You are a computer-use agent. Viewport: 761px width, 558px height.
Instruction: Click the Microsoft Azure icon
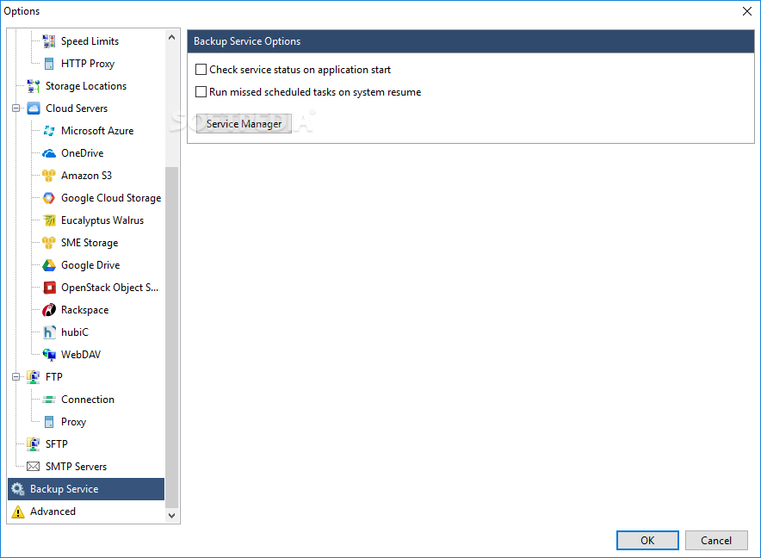pyautogui.click(x=49, y=131)
